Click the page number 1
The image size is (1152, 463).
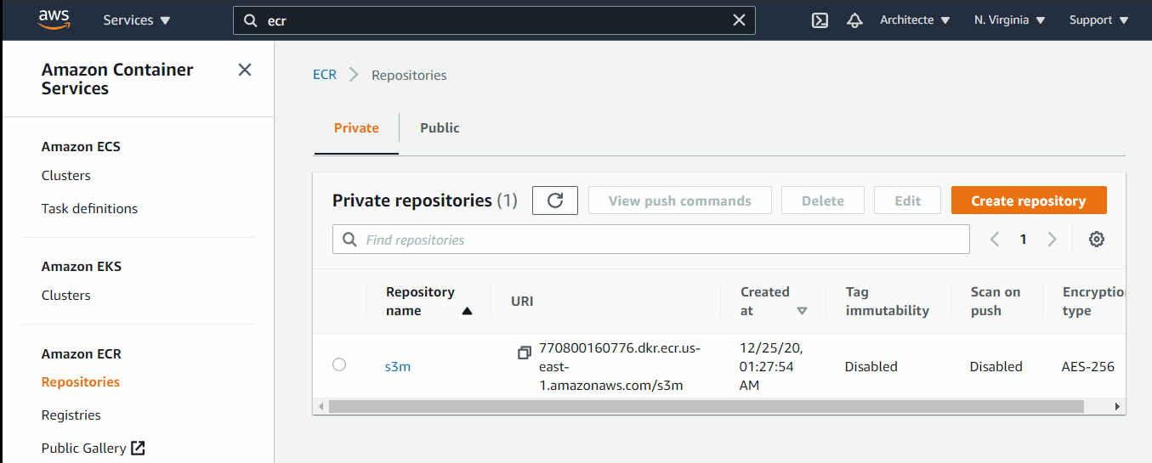tap(1024, 240)
